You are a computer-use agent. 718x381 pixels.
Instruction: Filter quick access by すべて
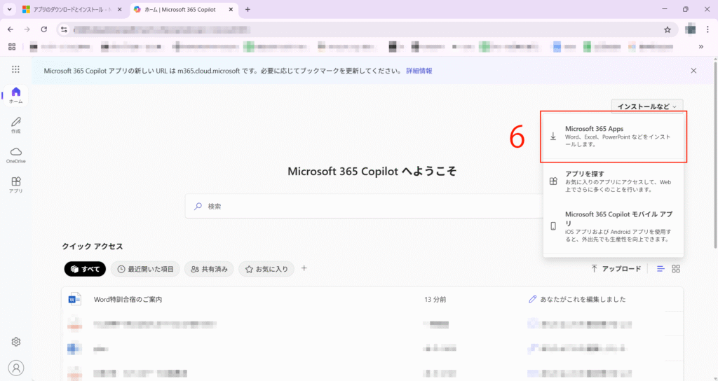click(x=85, y=269)
